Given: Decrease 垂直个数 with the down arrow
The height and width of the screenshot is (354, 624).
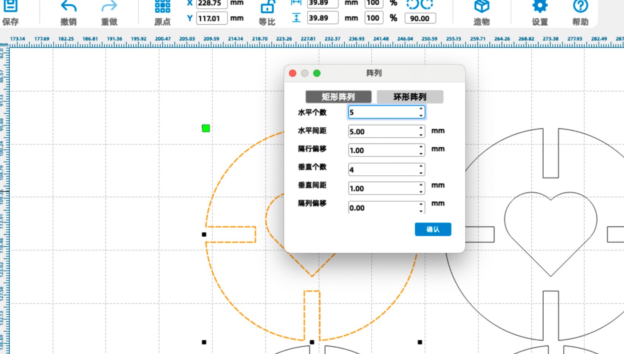Looking at the screenshot, I should [x=421, y=173].
